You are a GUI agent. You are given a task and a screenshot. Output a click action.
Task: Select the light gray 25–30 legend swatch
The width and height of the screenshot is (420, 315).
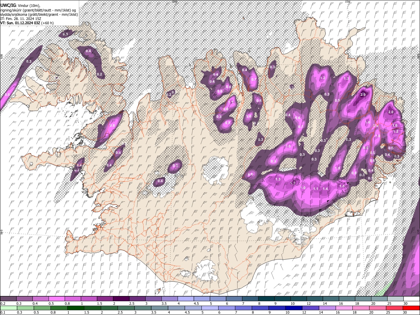pos(395,299)
